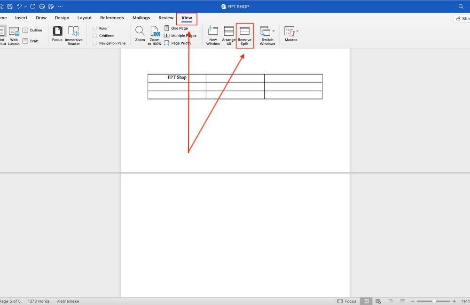Adjust the zoom slider handle
Screen dimensions: 470x305
(434, 301)
